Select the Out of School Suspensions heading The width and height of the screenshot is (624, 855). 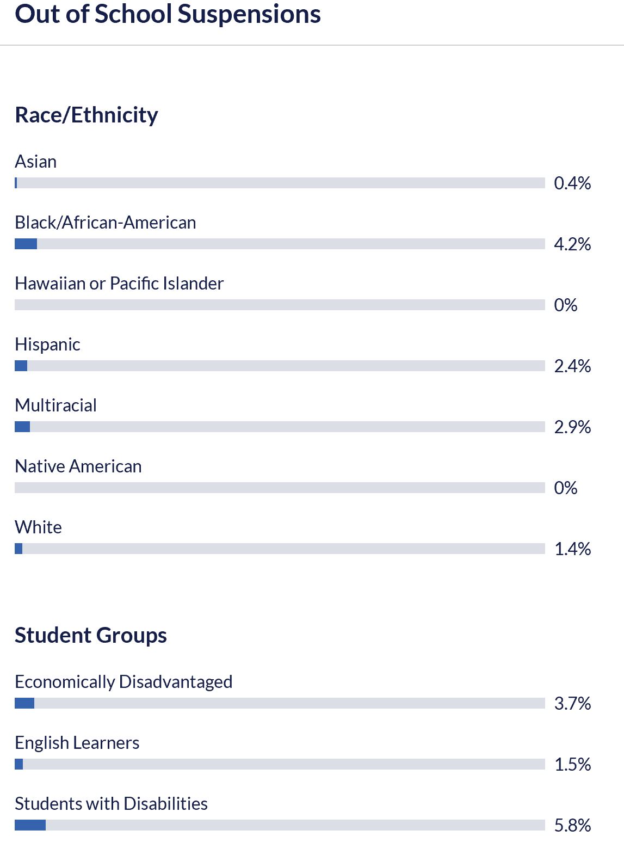(168, 14)
